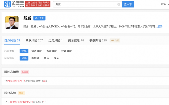Image resolution: width=169 pixels, height=105 pixels.
Task: Filter by 高风险 risk level
Action: coord(35,58)
